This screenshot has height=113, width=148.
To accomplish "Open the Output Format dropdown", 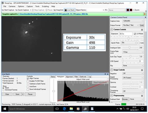I will (131, 25).
